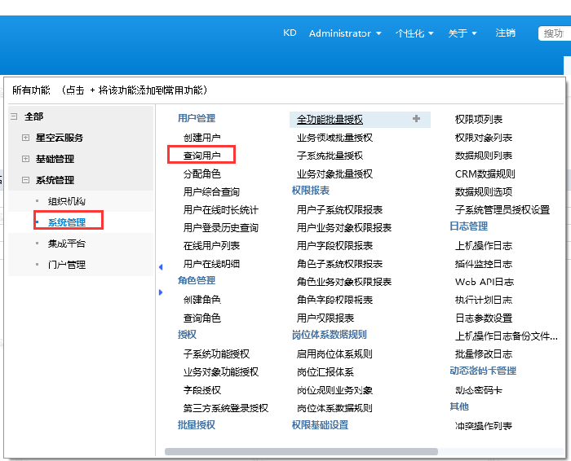Click the right-pointing blue arrow
Image resolution: width=571 pixels, height=461 pixels.
point(160,292)
